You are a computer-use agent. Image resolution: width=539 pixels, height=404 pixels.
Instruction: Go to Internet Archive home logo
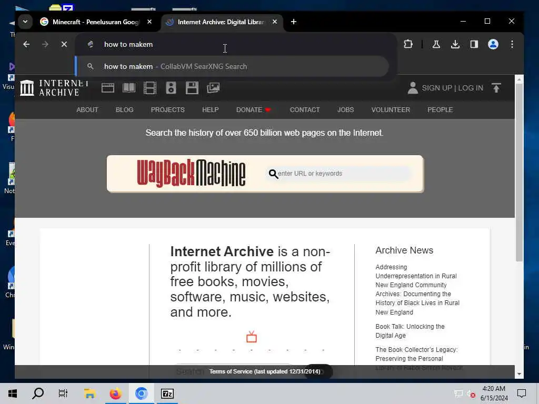[x=54, y=88]
